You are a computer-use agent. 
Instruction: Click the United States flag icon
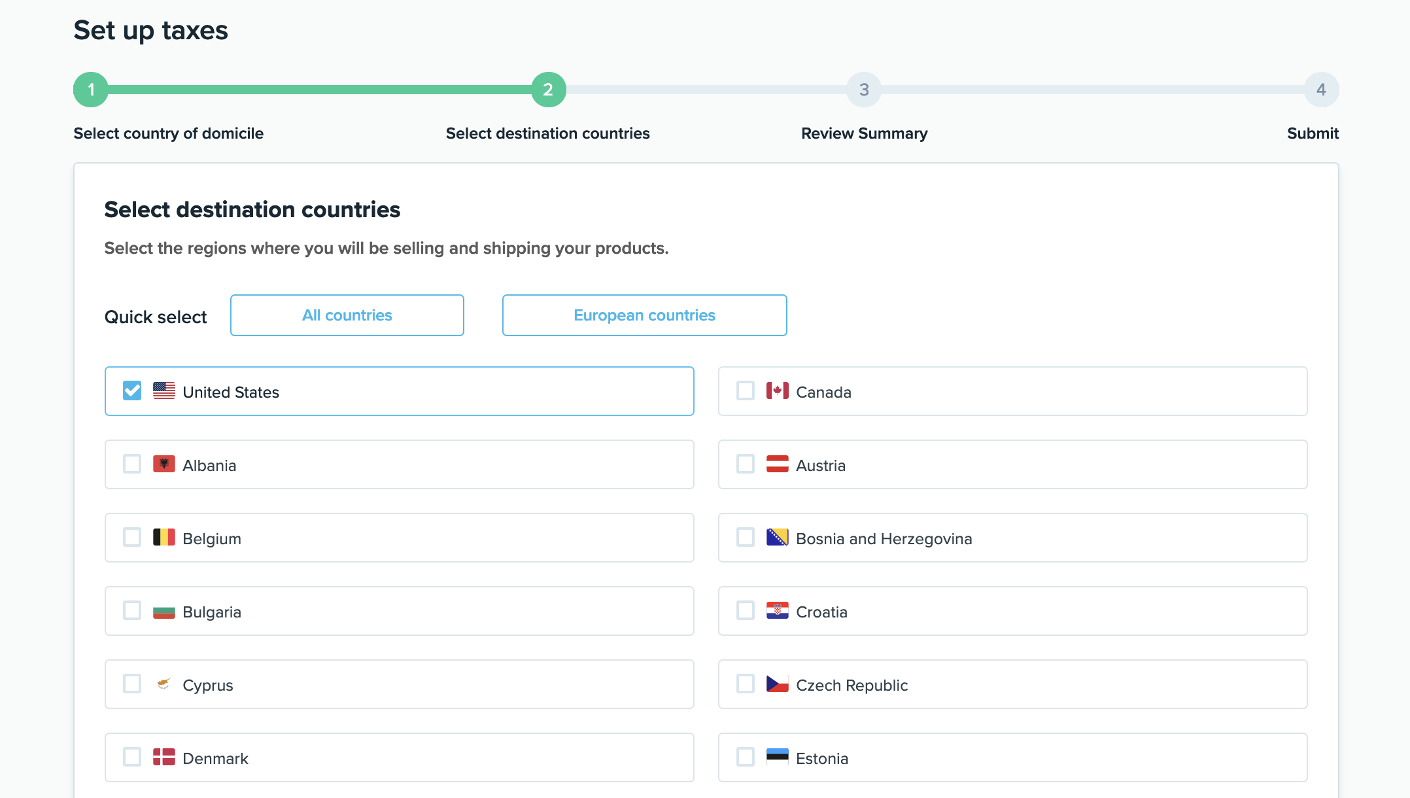[164, 391]
